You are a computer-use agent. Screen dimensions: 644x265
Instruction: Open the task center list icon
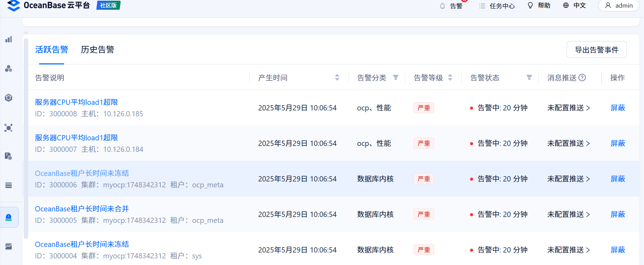(x=482, y=6)
